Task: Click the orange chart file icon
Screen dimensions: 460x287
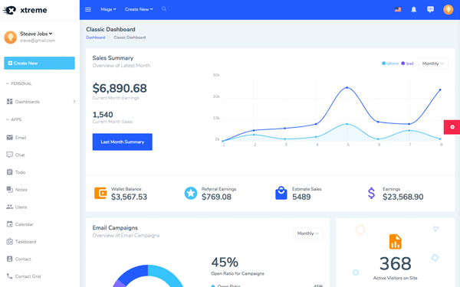Action: pyautogui.click(x=395, y=242)
